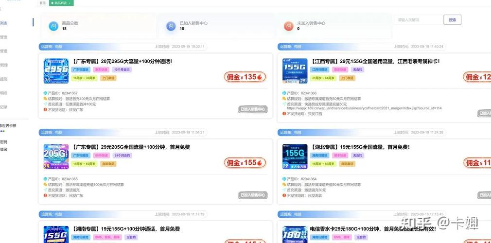The height and width of the screenshot is (243, 491).
Task: Click the 江西归属地 tag
Action: [320, 69]
